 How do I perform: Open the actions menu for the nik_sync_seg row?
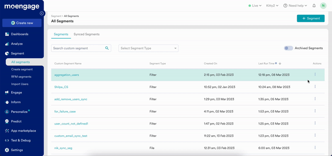coord(315,147)
